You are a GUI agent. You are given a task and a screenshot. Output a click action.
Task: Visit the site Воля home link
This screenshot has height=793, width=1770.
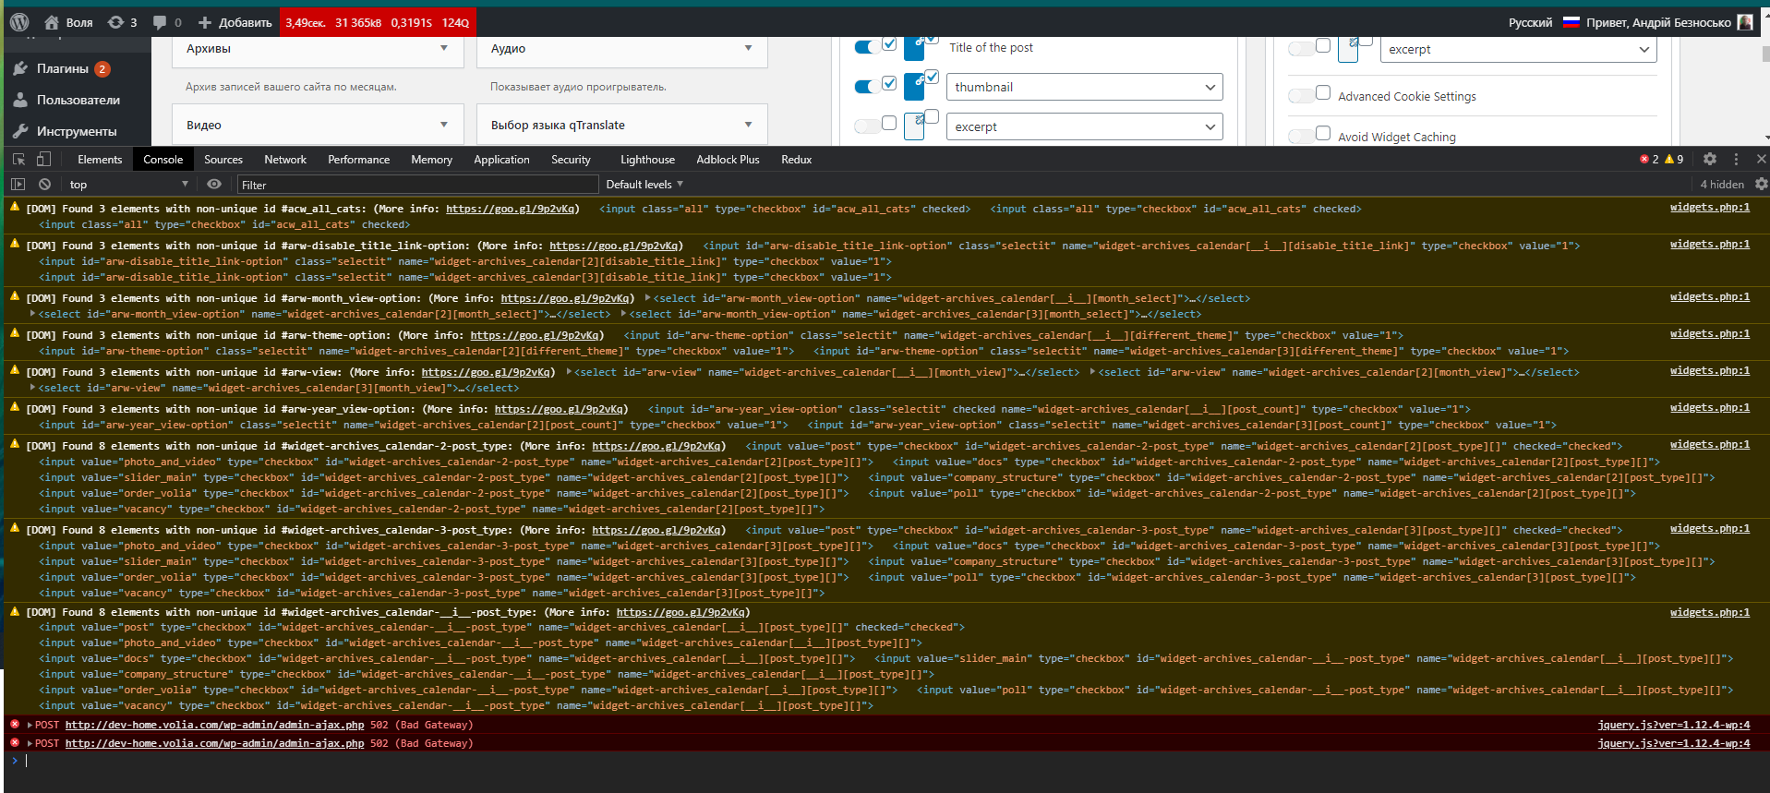click(68, 22)
